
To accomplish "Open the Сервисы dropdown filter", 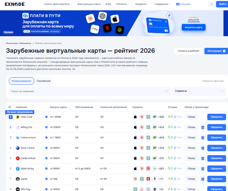I will (199, 91).
